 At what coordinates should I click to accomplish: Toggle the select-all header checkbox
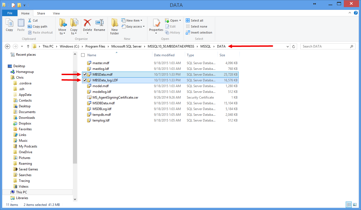83,55
